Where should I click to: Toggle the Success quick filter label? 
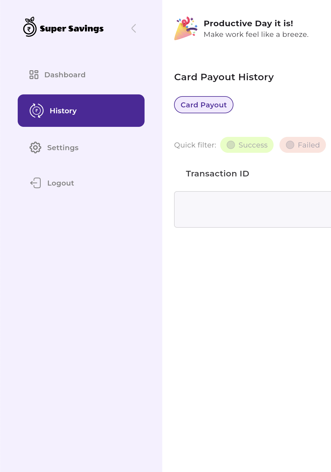253,145
